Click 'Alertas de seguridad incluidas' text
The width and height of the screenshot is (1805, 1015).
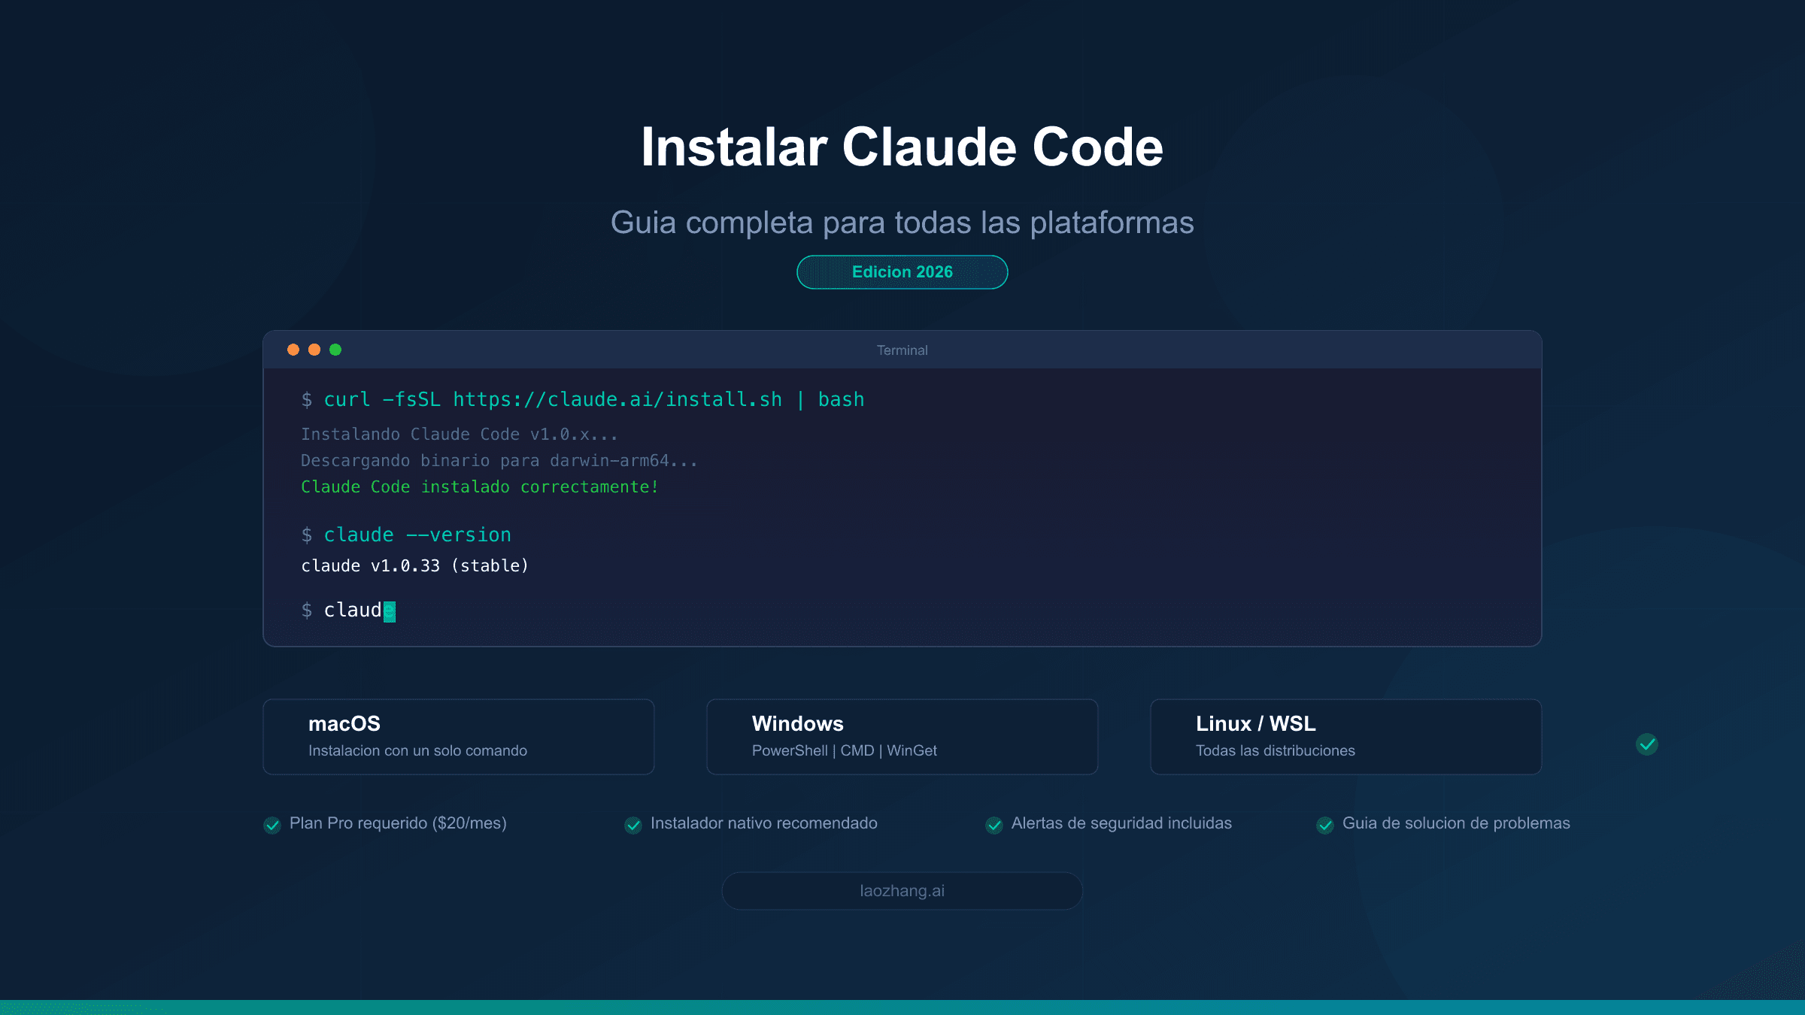click(1121, 823)
